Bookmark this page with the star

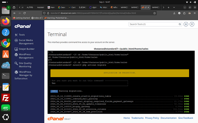154,13
